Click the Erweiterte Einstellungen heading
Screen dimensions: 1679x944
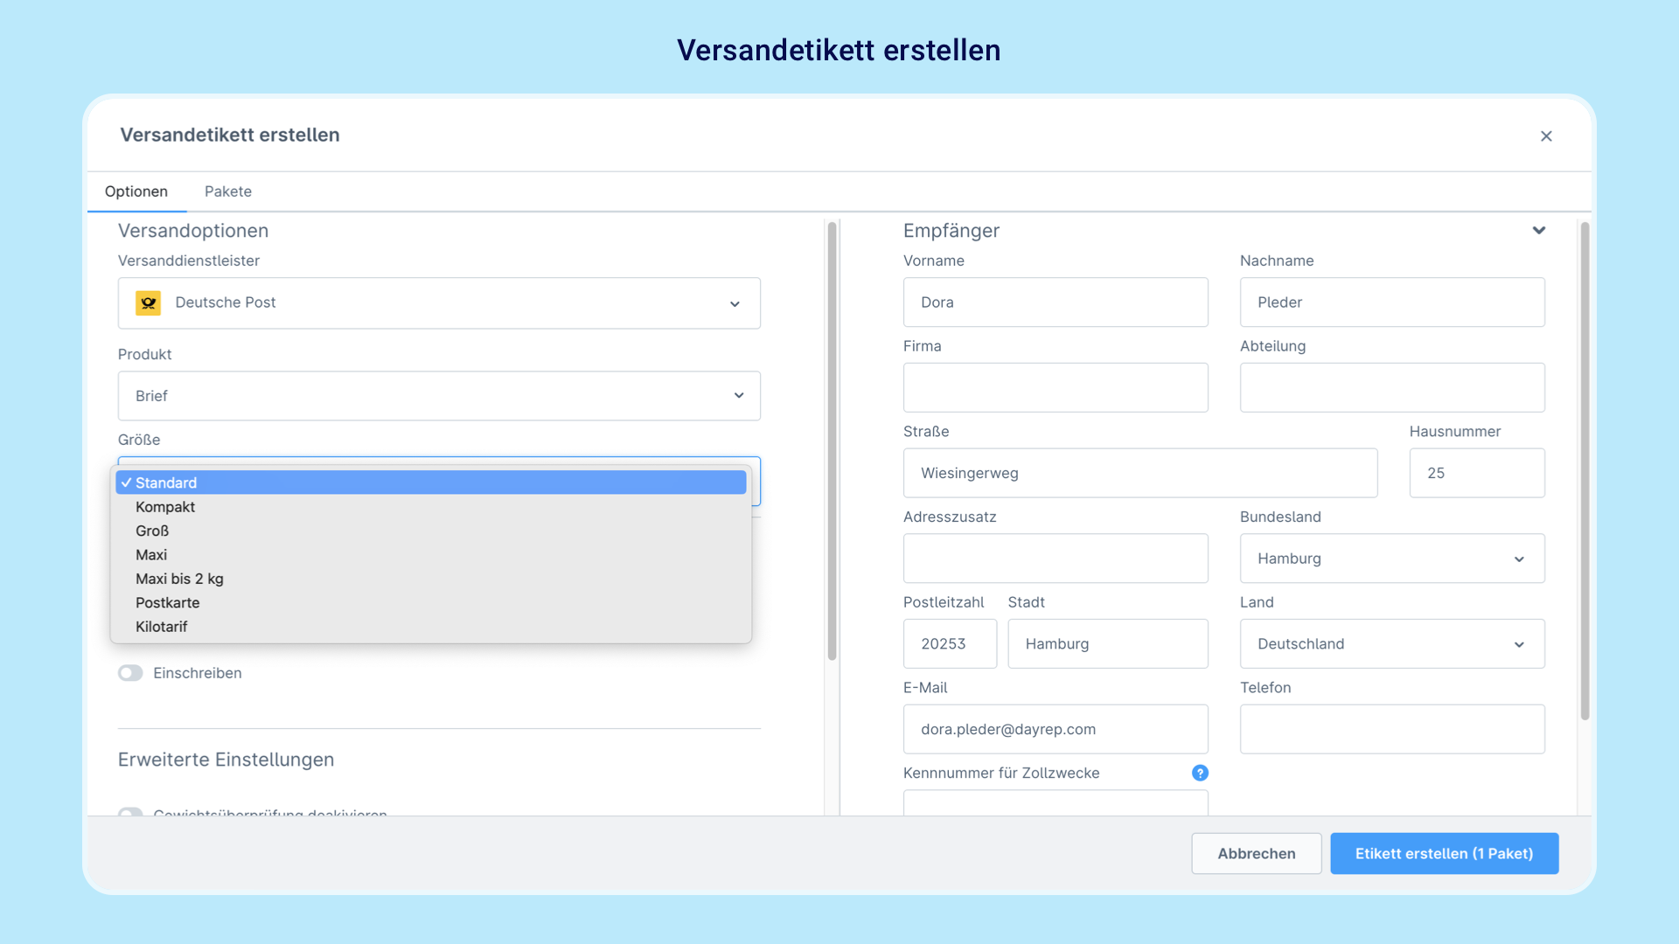(x=226, y=760)
